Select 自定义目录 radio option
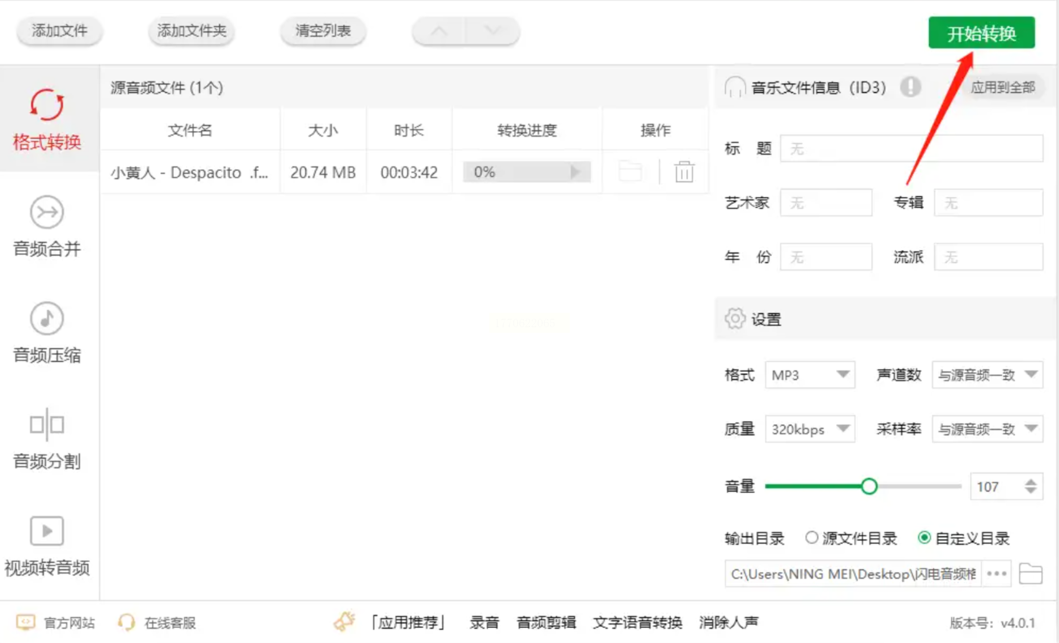Image resolution: width=1059 pixels, height=643 pixels. click(x=925, y=538)
